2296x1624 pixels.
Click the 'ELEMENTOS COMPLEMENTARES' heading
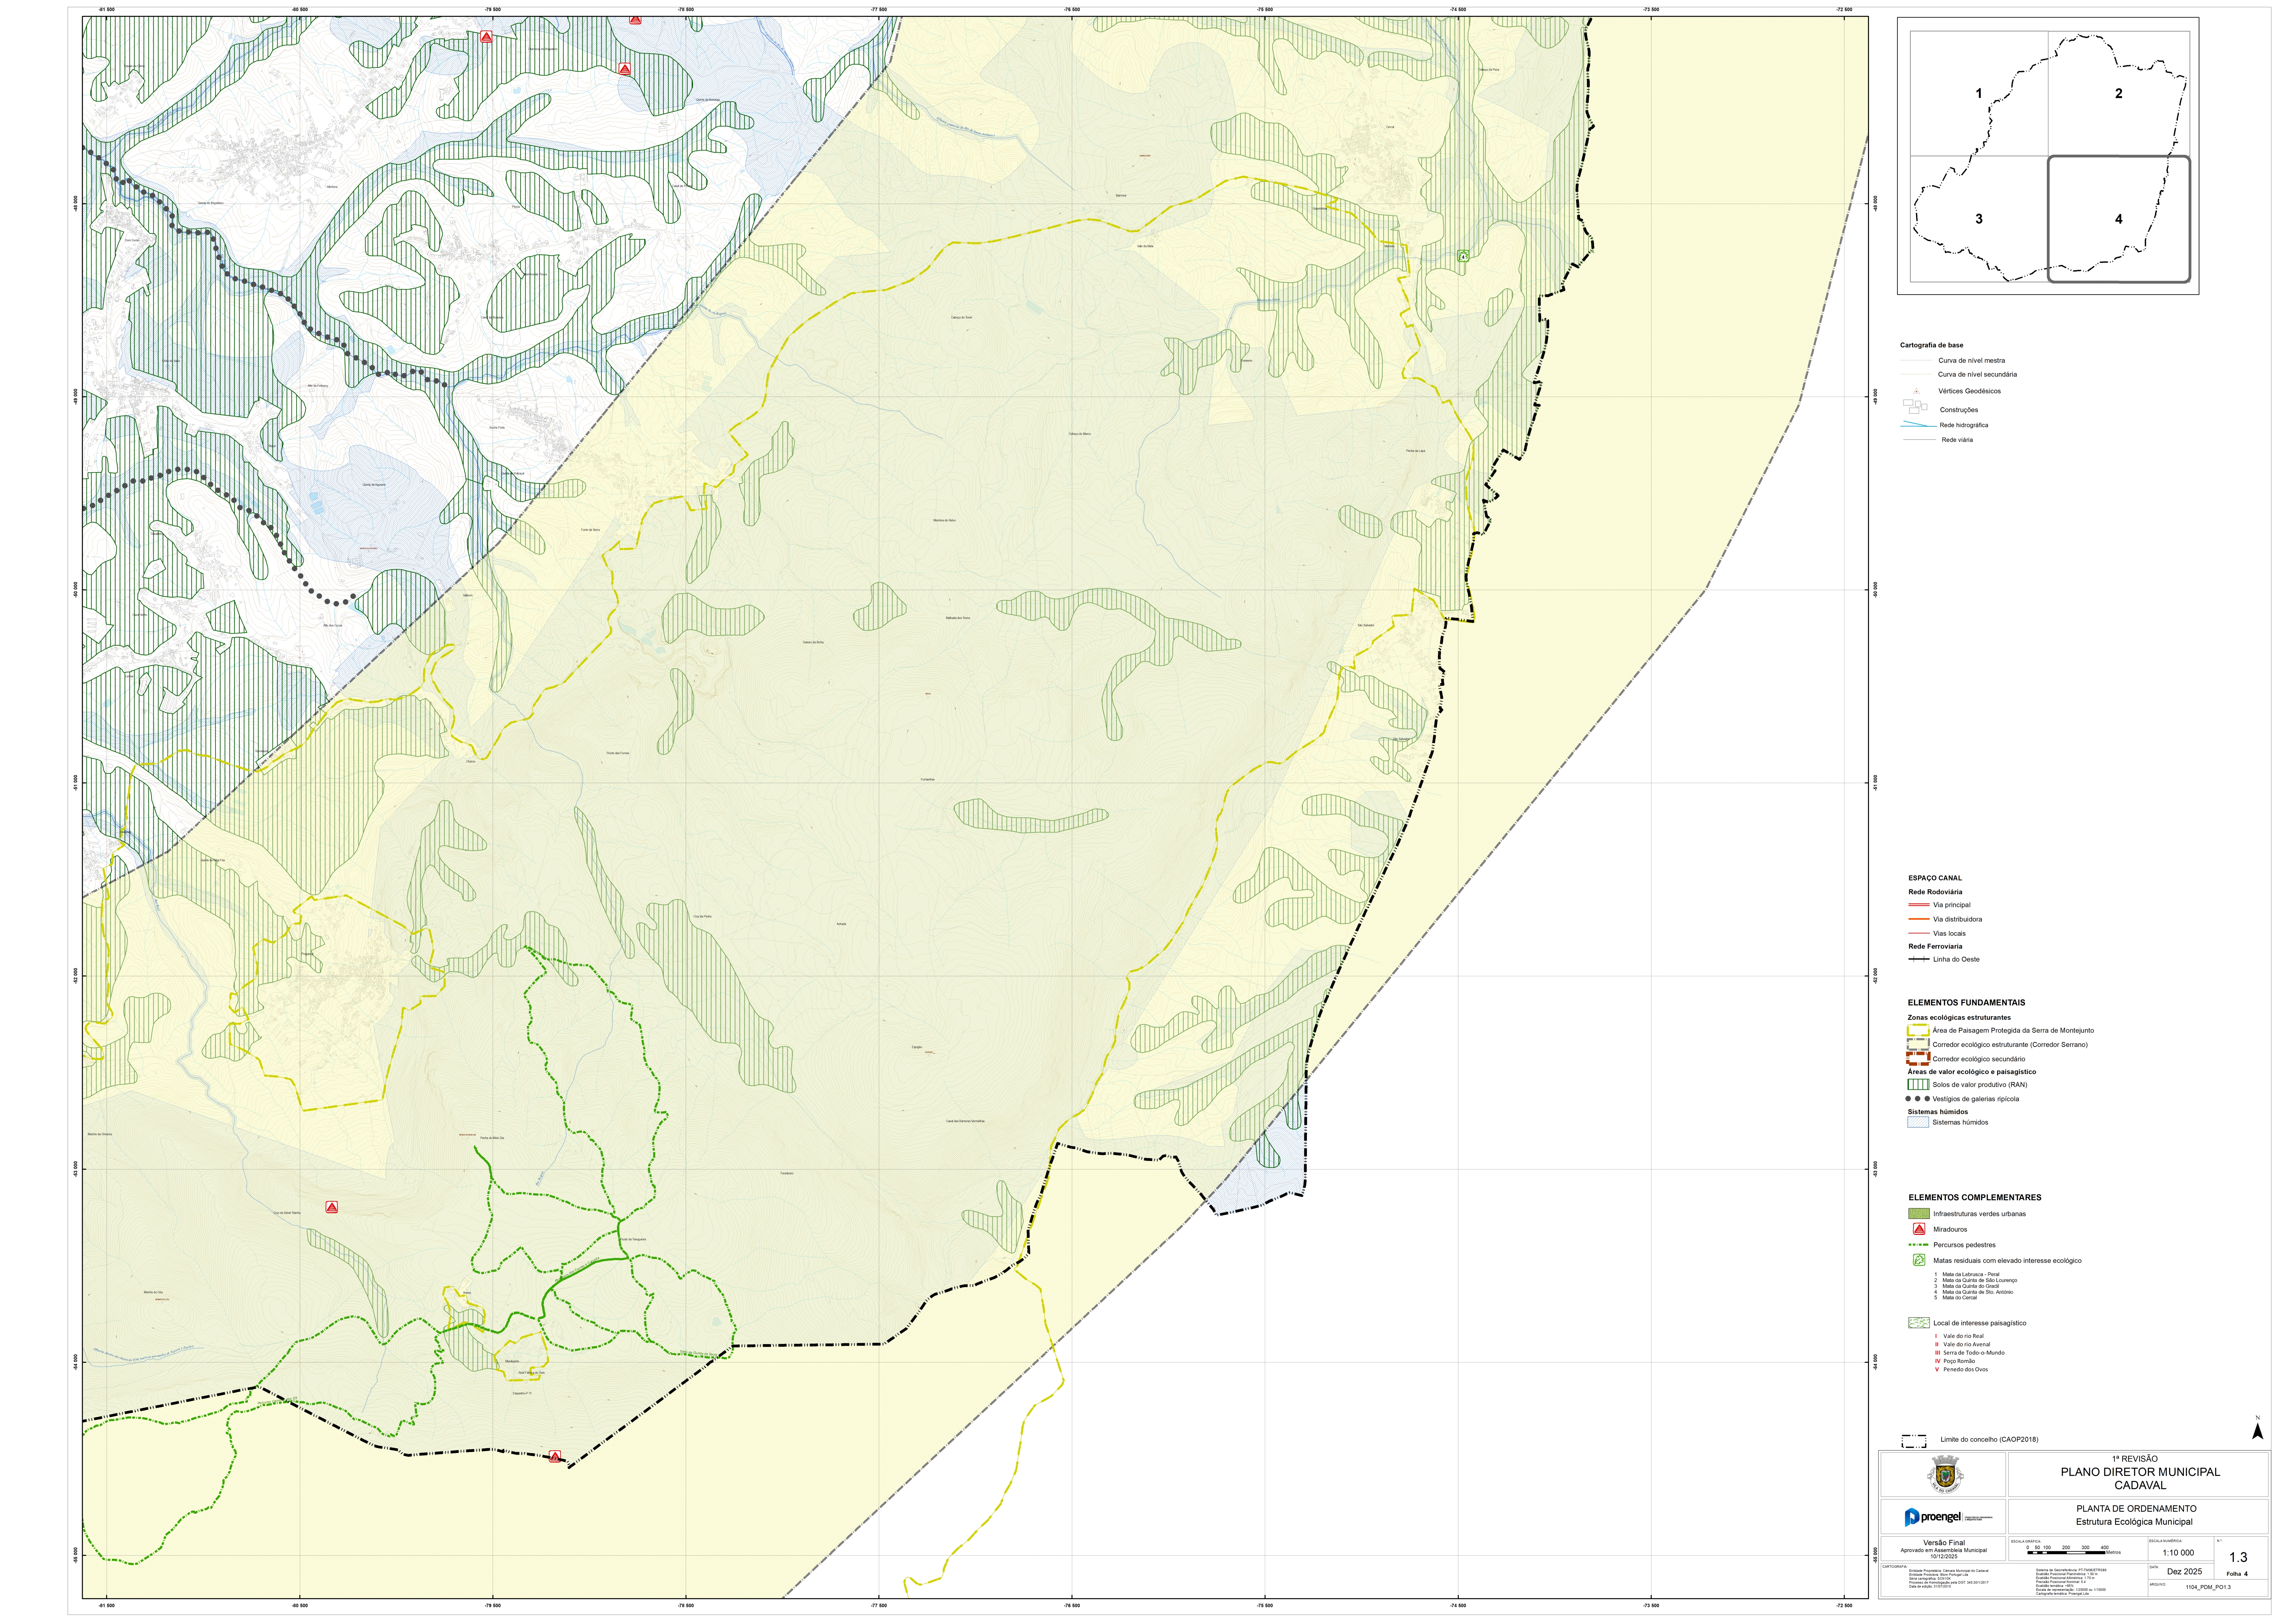point(1975,1197)
